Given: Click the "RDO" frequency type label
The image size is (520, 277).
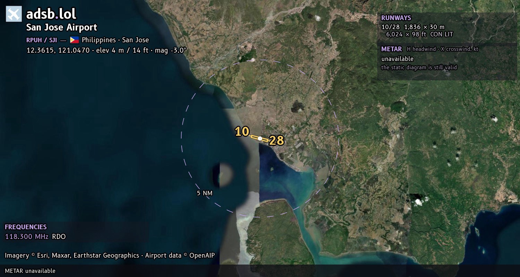Looking at the screenshot, I should [59, 237].
